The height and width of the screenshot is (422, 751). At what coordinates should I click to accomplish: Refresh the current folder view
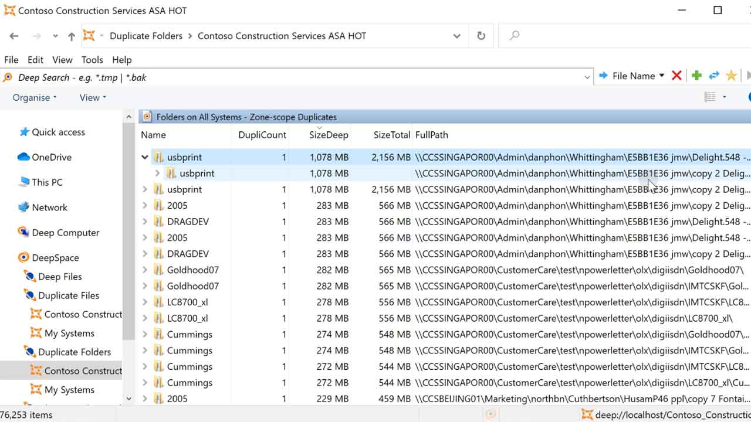481,36
